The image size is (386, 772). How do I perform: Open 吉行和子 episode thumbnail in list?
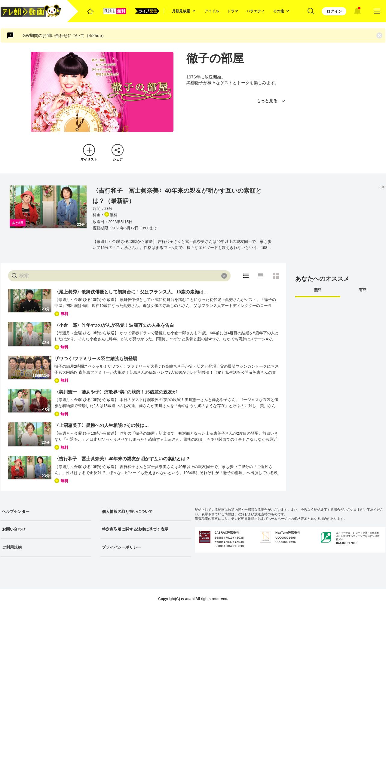[30, 467]
